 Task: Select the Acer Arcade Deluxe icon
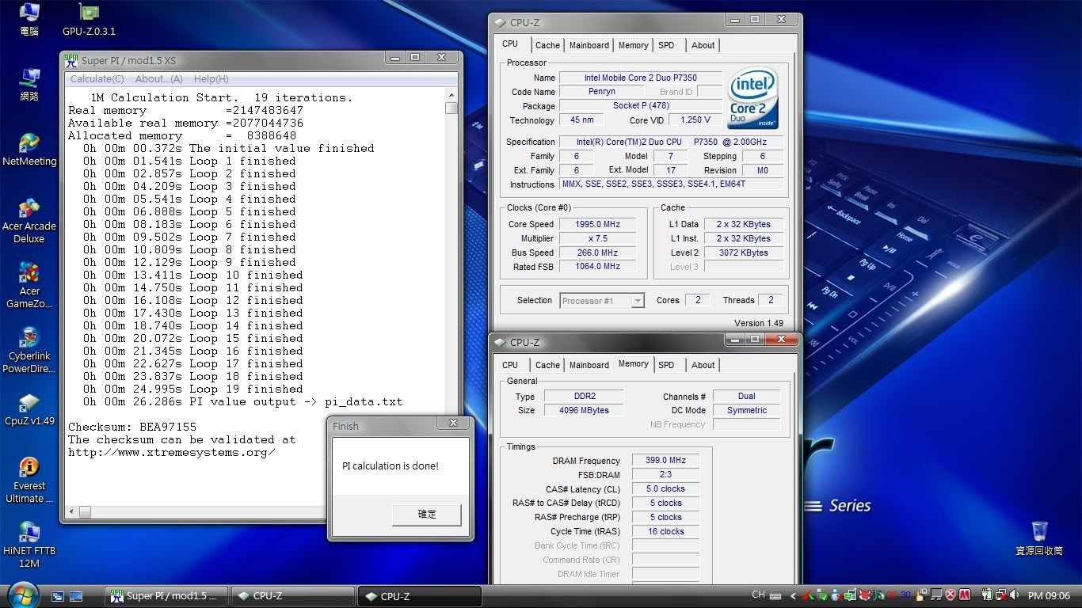point(29,220)
